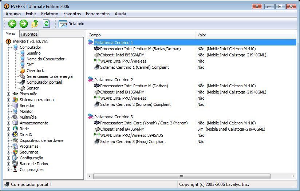300x191 pixels.
Task: Click the Refresh toolbar icon
Action: (x=46, y=24)
